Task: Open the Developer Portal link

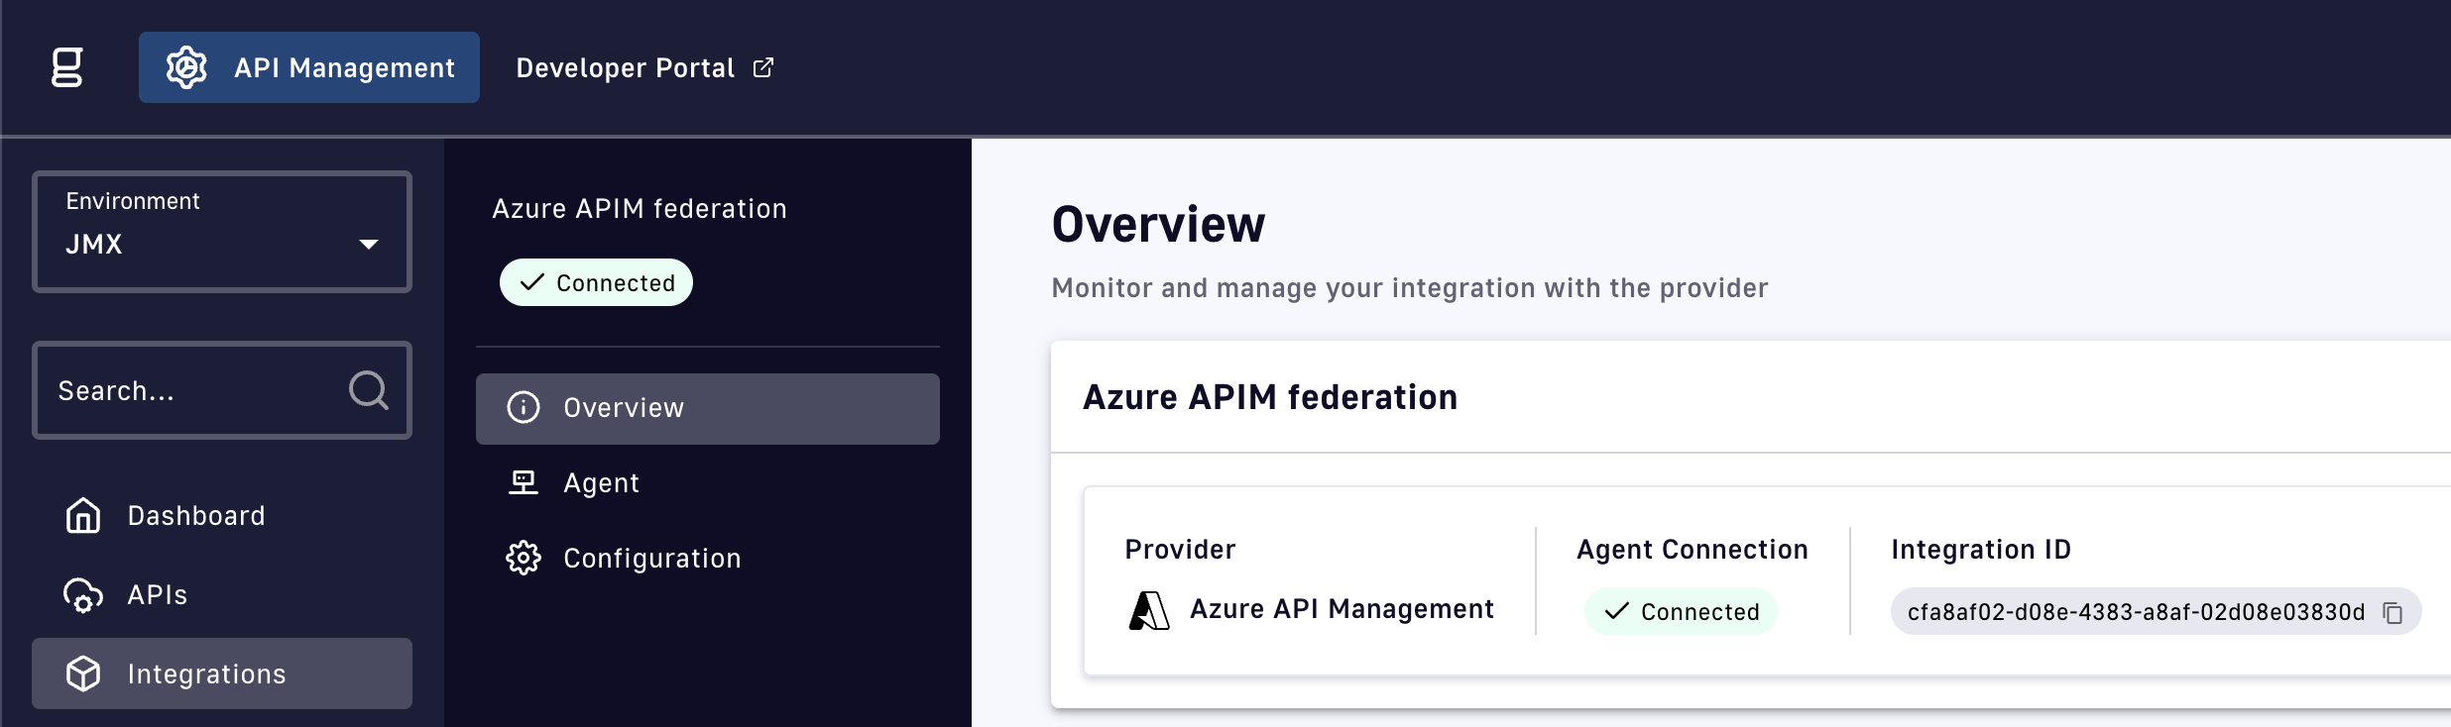Action: click(x=625, y=67)
